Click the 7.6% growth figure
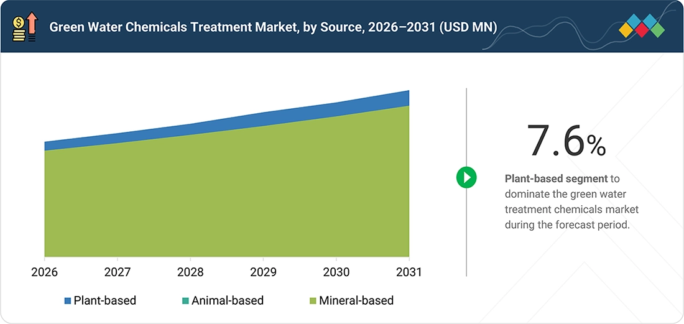This screenshot has height=324, width=684. click(566, 140)
